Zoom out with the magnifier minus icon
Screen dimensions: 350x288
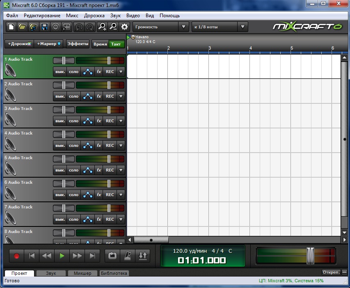[113, 27]
